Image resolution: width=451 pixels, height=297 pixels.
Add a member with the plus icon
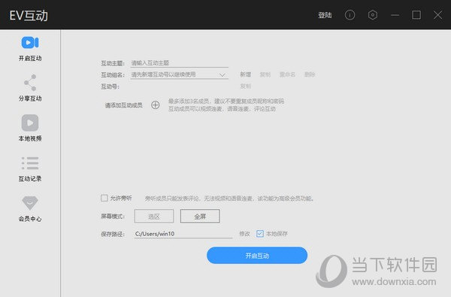pyautogui.click(x=156, y=105)
